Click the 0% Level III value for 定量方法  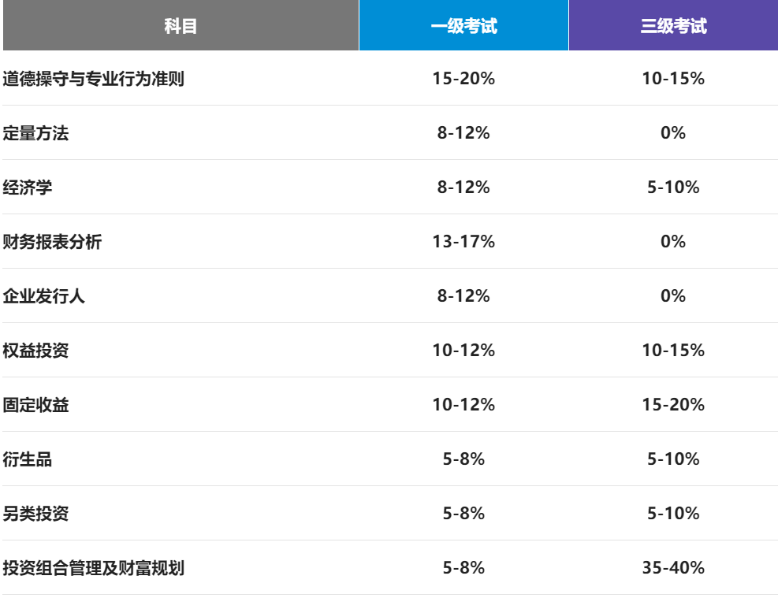673,133
